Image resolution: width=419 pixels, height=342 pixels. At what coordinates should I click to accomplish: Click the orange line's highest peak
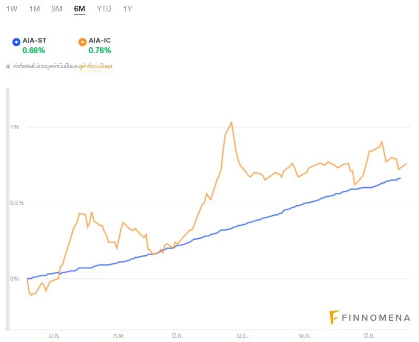[x=231, y=122]
